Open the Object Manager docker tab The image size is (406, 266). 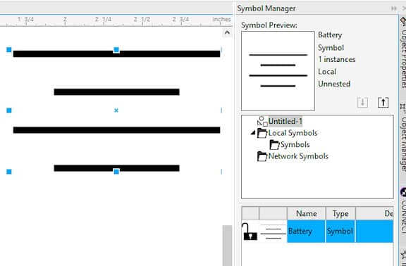click(x=403, y=137)
